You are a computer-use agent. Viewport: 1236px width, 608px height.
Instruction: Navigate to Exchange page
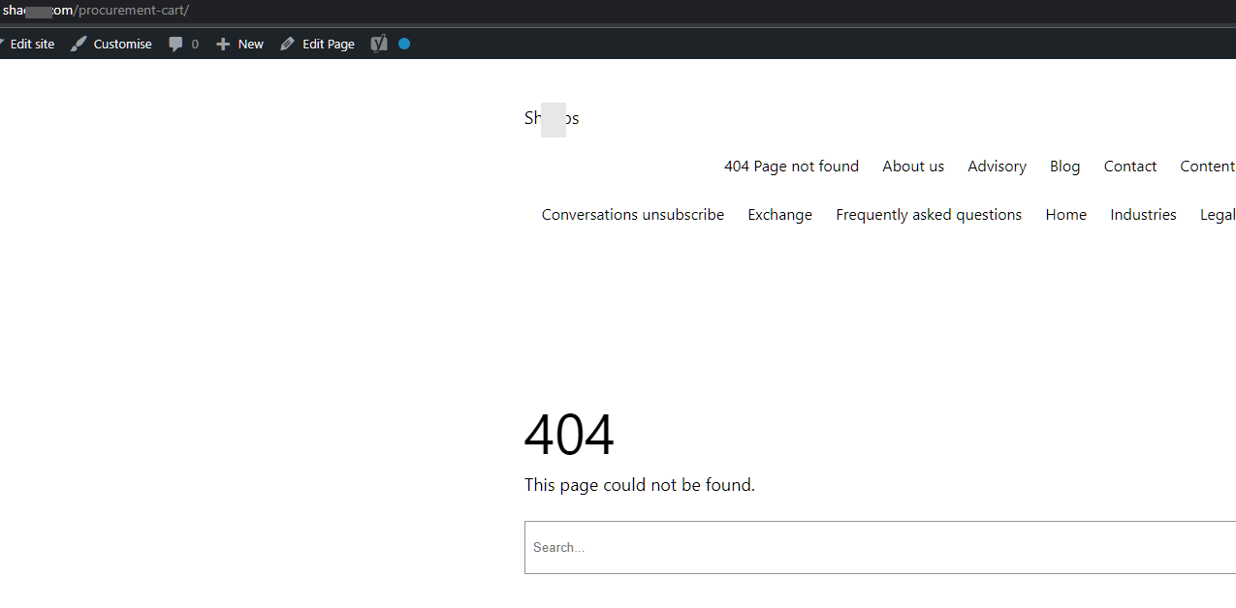[779, 214]
